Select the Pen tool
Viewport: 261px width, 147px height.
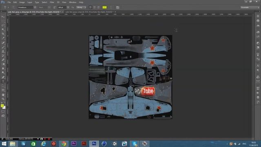coord(3,77)
